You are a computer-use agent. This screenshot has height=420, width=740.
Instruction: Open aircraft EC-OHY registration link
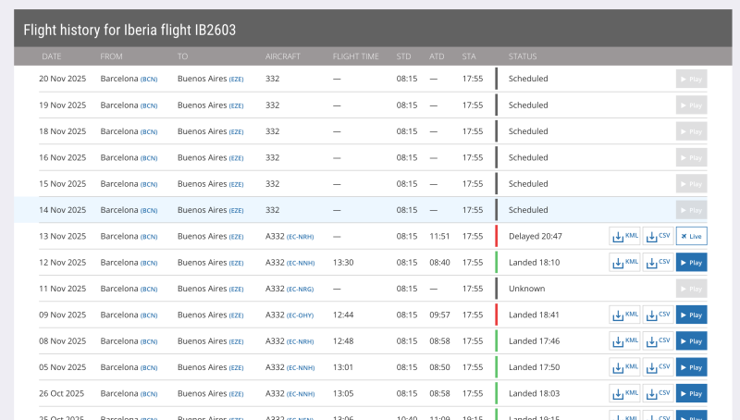point(300,315)
